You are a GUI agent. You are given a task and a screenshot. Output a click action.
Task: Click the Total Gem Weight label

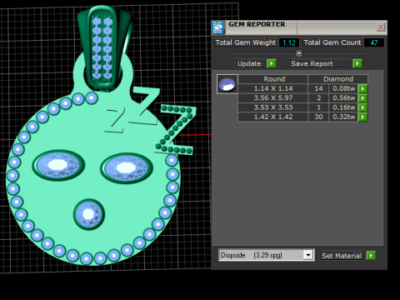[x=246, y=42]
